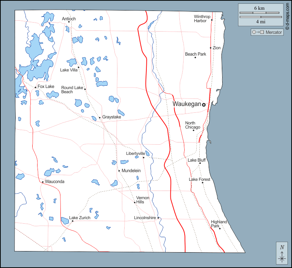Select the Highland Park town marker

click(x=220, y=229)
